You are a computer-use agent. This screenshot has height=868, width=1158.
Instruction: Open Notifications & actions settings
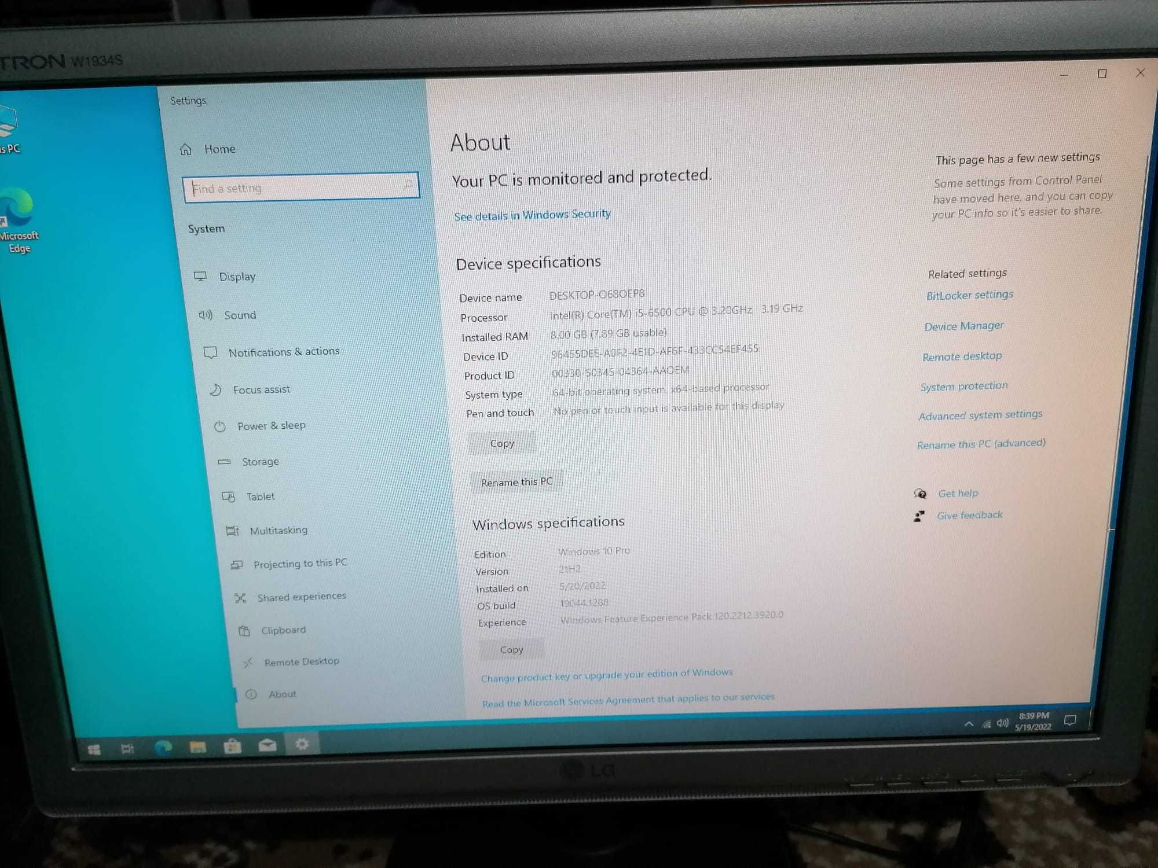coord(284,351)
